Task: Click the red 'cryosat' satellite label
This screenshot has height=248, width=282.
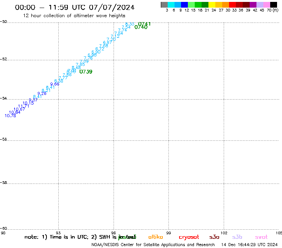Action: coord(189,237)
